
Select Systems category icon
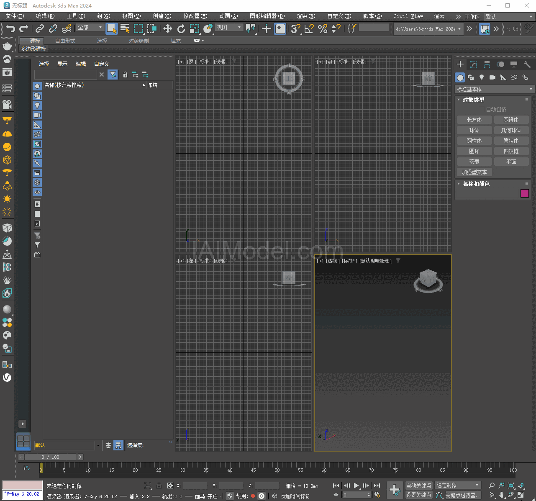tap(525, 77)
